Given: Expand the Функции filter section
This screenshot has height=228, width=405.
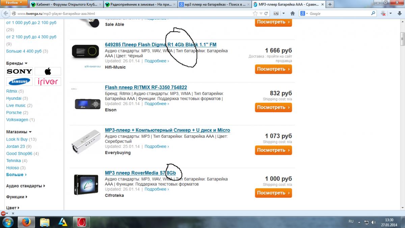Looking at the screenshot, I should coord(17,197).
